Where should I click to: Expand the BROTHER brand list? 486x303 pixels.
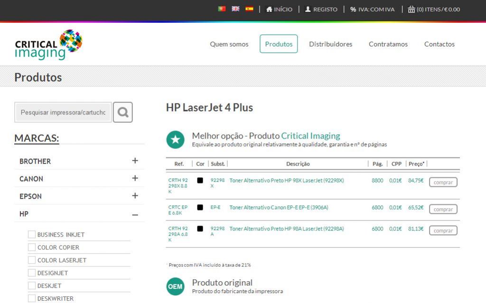pyautogui.click(x=135, y=161)
